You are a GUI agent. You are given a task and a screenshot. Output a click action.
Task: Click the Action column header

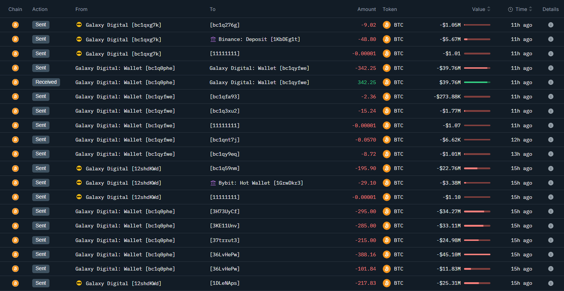[x=40, y=9]
